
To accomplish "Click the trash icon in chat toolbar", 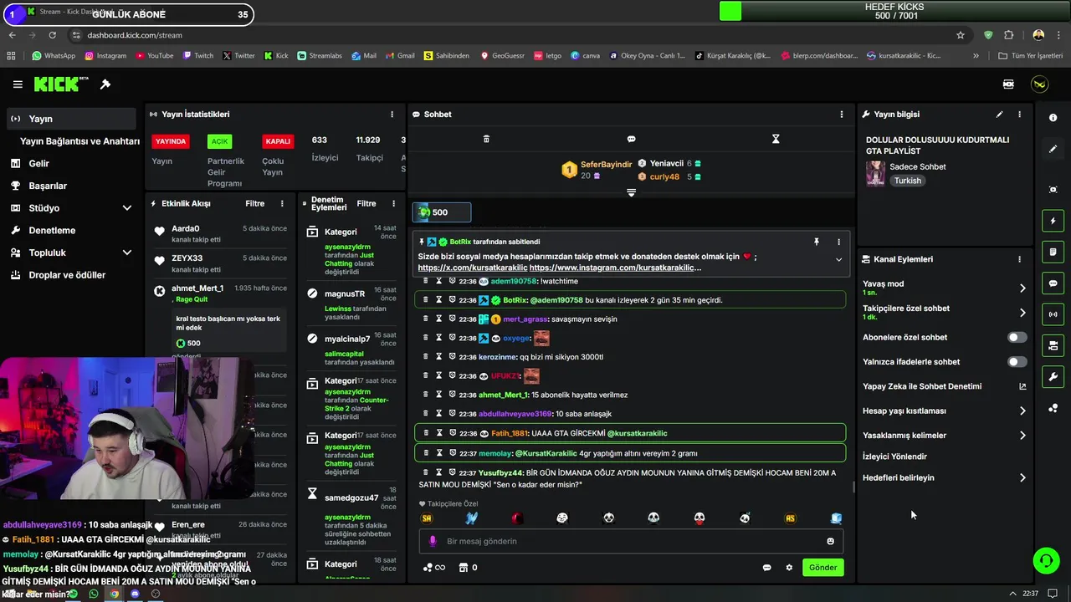I will (x=486, y=139).
